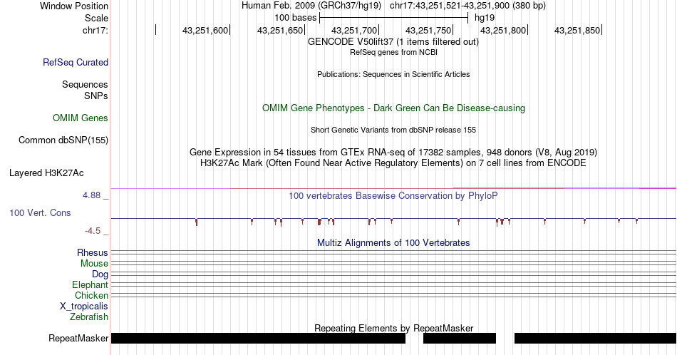This screenshot has width=677, height=355.
Task: Click the Chicken alignment row label
Action: coord(91,295)
